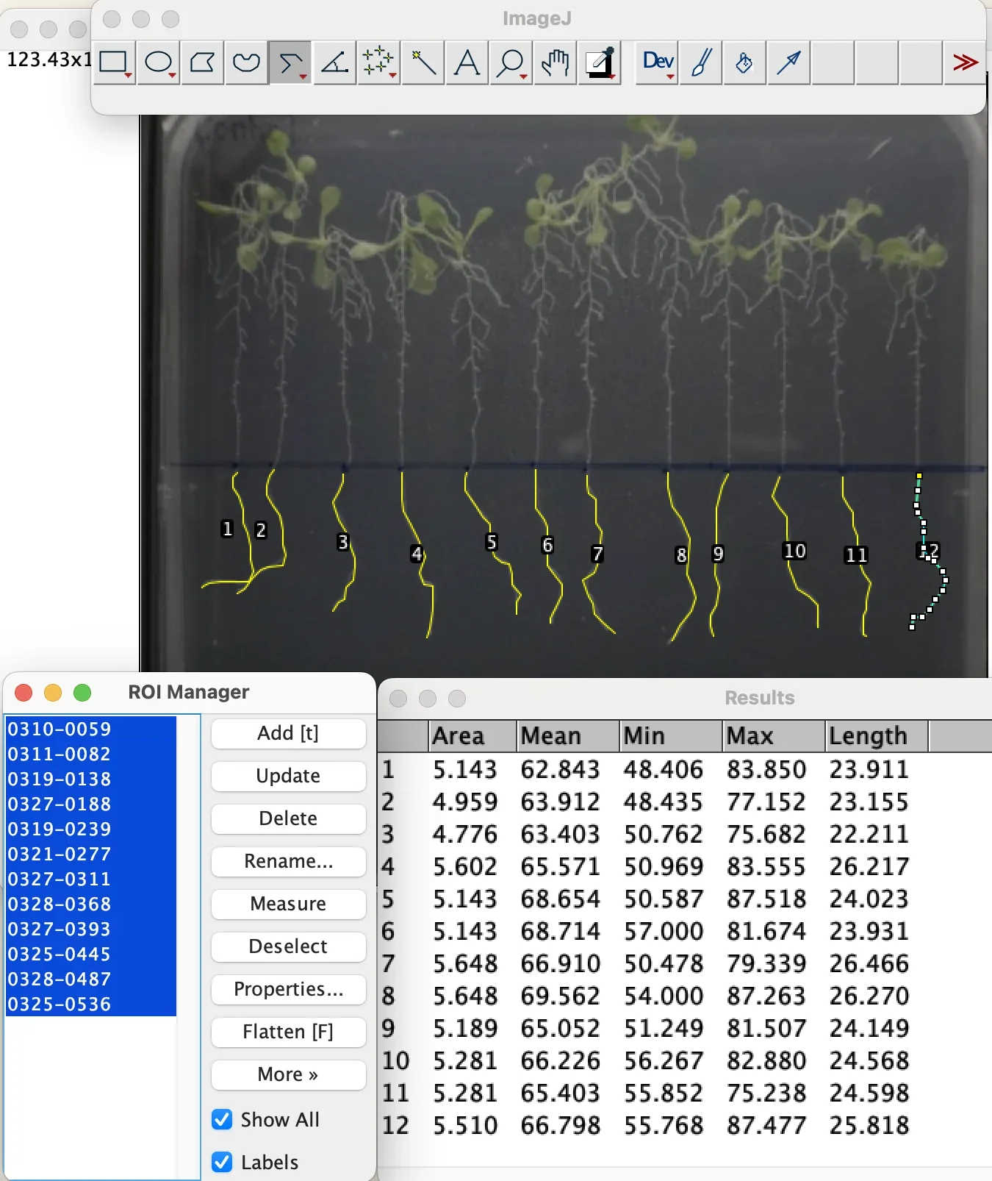The width and height of the screenshot is (992, 1181).
Task: Select ROI 0310-0059 in the list
Action: point(90,729)
